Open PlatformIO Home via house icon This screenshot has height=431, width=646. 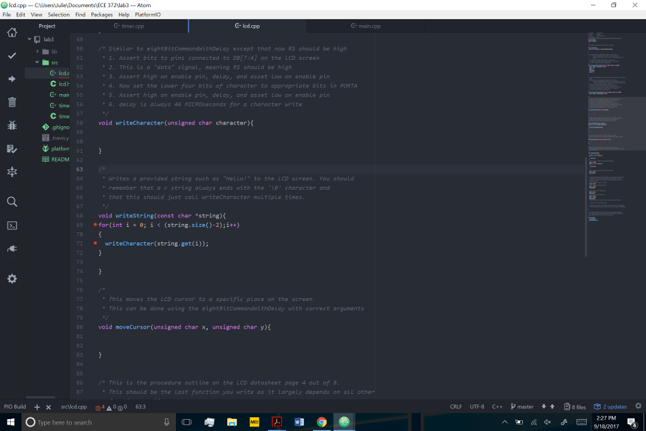pos(11,31)
